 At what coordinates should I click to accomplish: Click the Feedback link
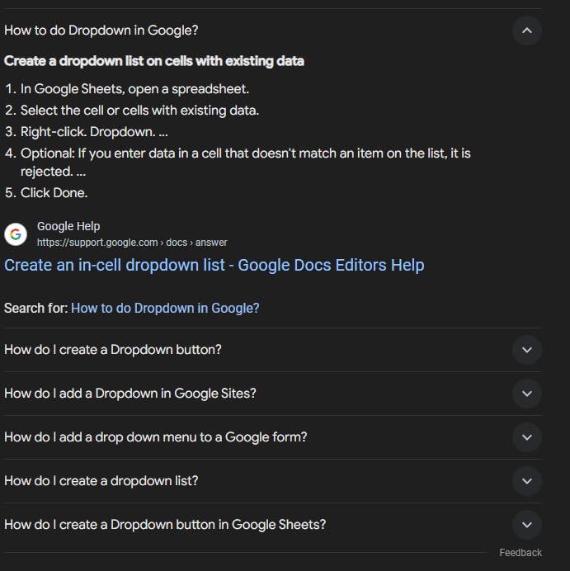point(521,553)
